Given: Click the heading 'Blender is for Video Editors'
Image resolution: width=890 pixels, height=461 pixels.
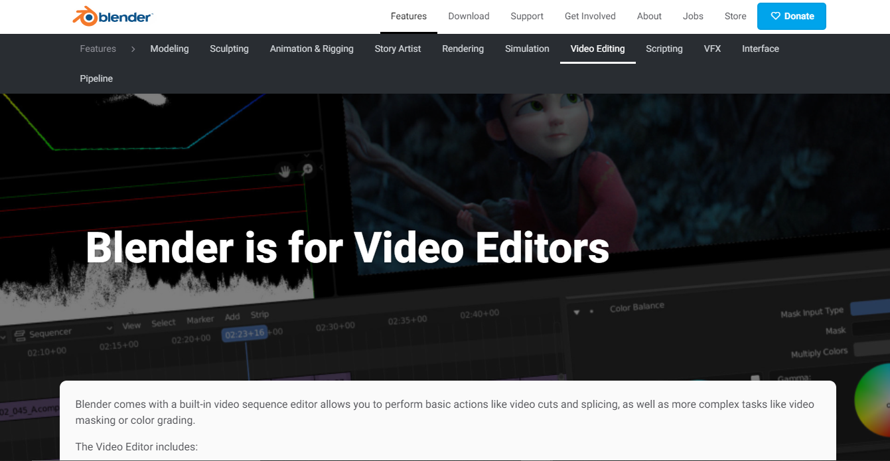Looking at the screenshot, I should [347, 248].
